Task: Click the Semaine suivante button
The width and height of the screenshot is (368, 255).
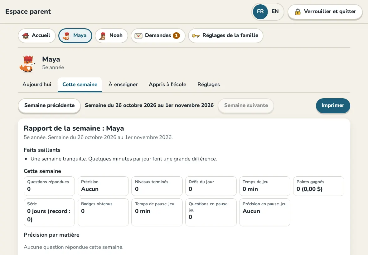Action: click(x=246, y=105)
